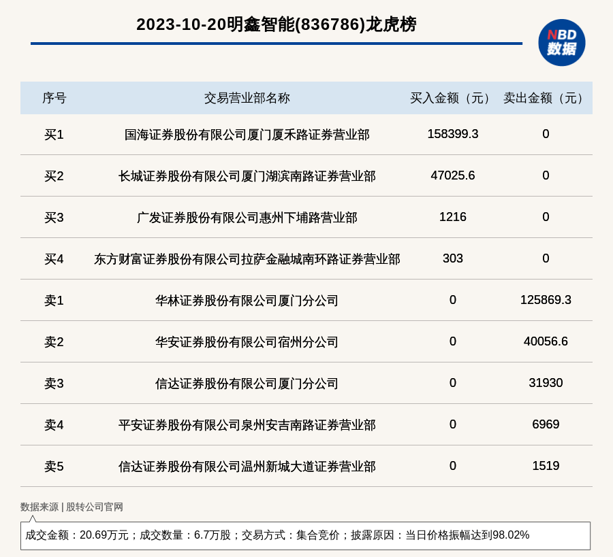Click the 交易营业部名称 column header
Viewport: 613px width, 557px height.
[247, 98]
